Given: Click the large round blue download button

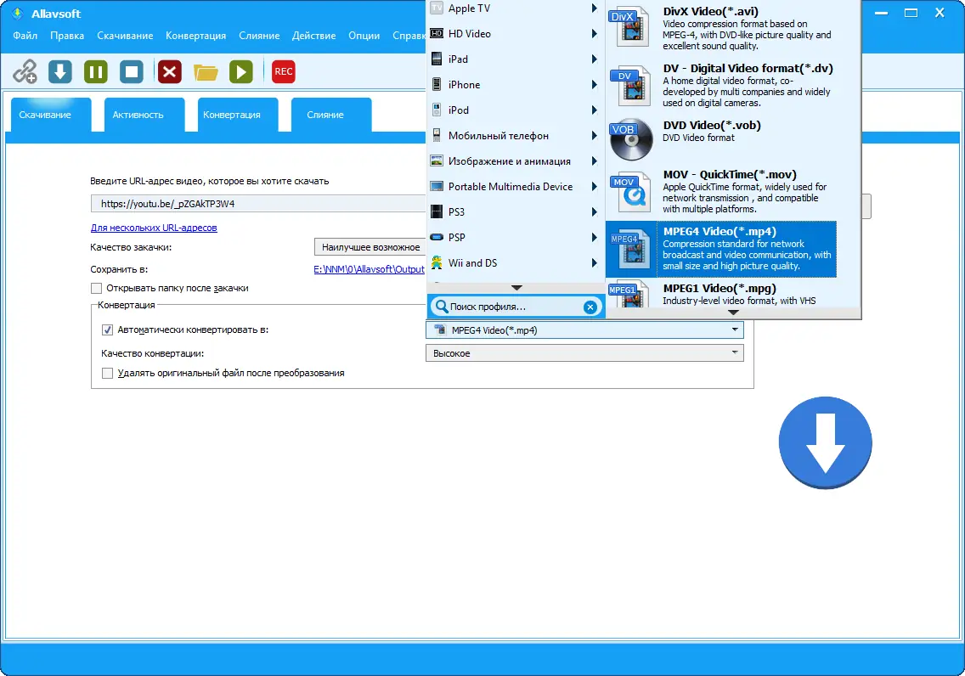Looking at the screenshot, I should click(825, 442).
